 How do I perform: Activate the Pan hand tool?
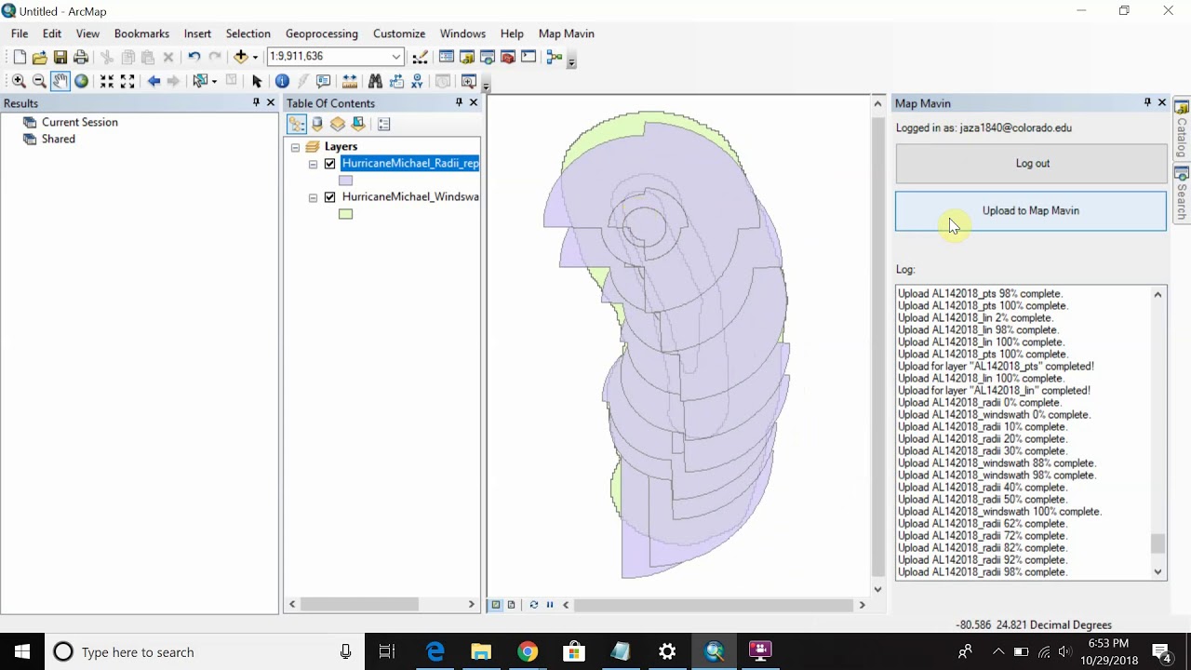pyautogui.click(x=60, y=82)
